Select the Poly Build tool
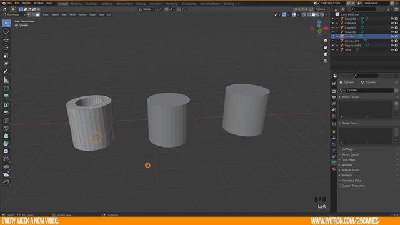 [x=6, y=136]
